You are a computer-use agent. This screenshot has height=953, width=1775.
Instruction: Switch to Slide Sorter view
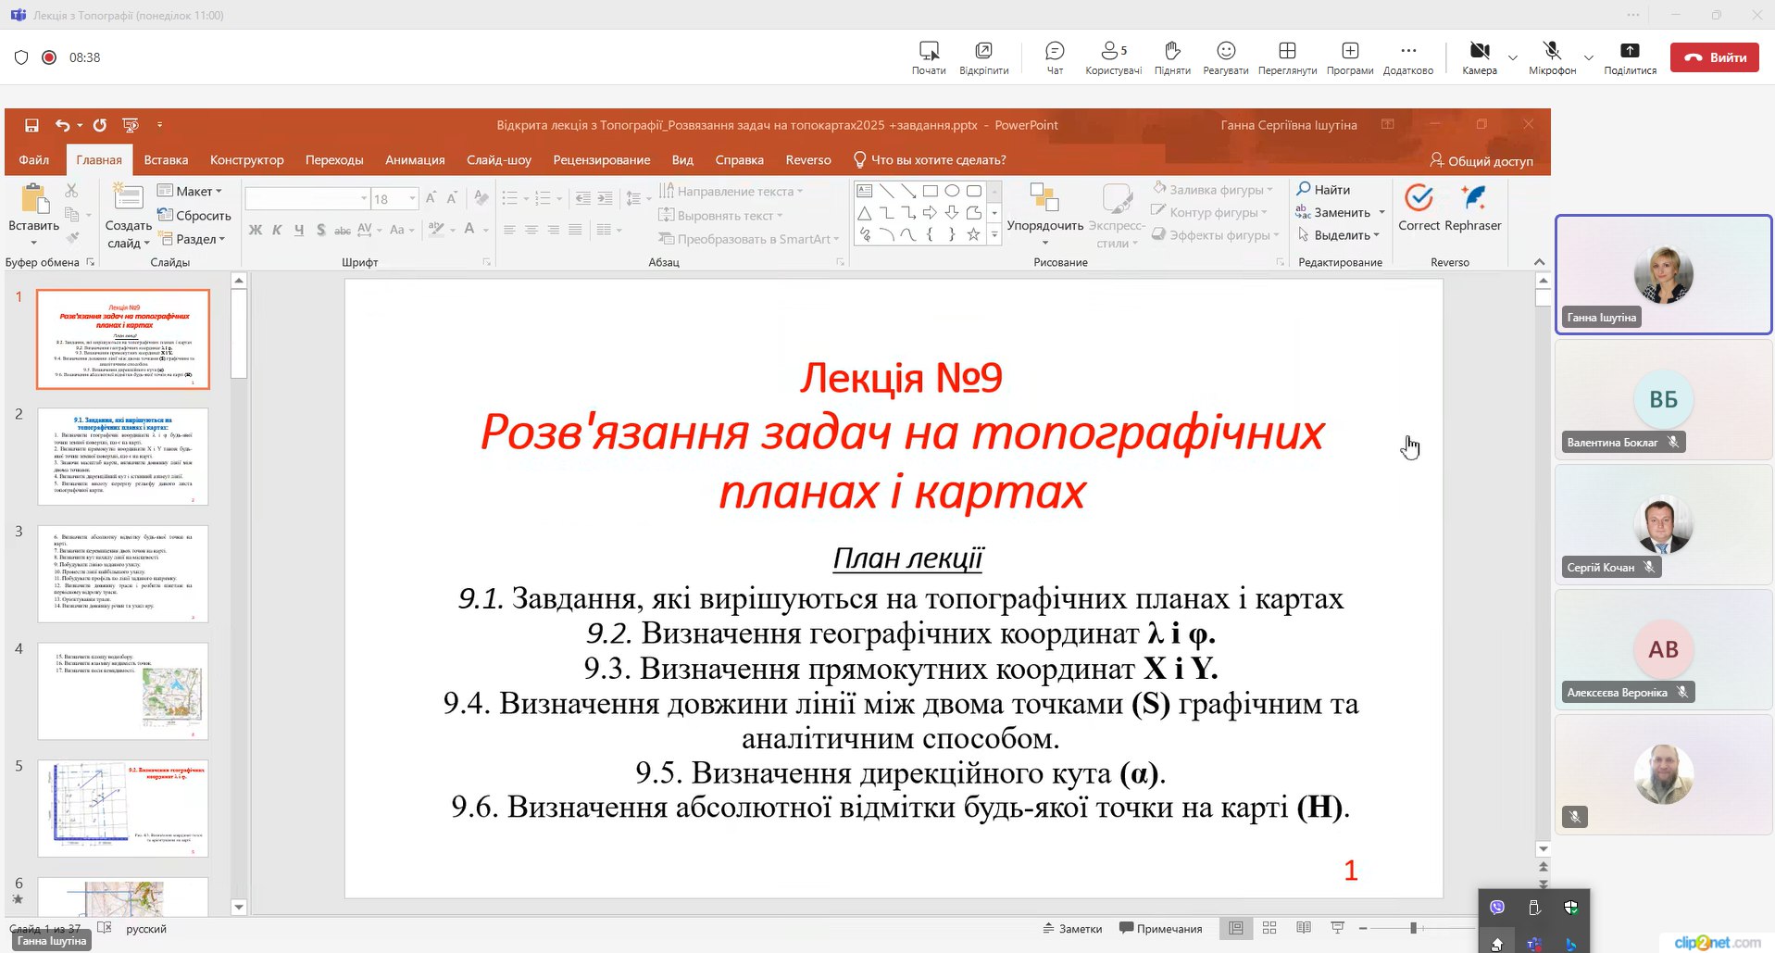pos(1269,928)
